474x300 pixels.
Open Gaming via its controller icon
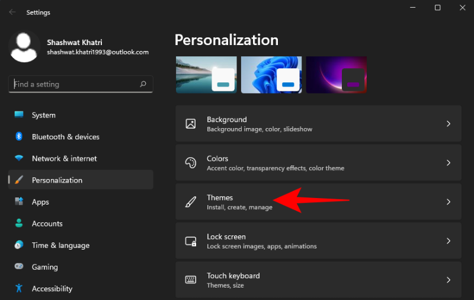[x=19, y=267]
